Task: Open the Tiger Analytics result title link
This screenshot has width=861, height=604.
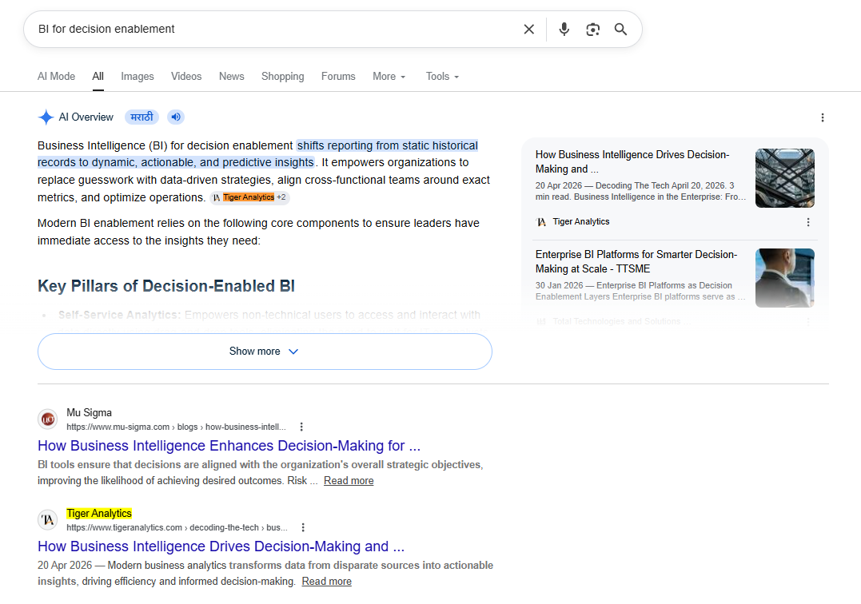Action: click(221, 546)
